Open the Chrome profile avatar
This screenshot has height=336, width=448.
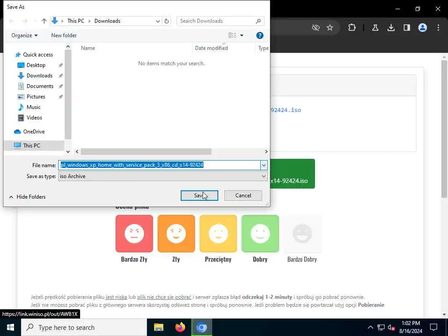point(422,28)
